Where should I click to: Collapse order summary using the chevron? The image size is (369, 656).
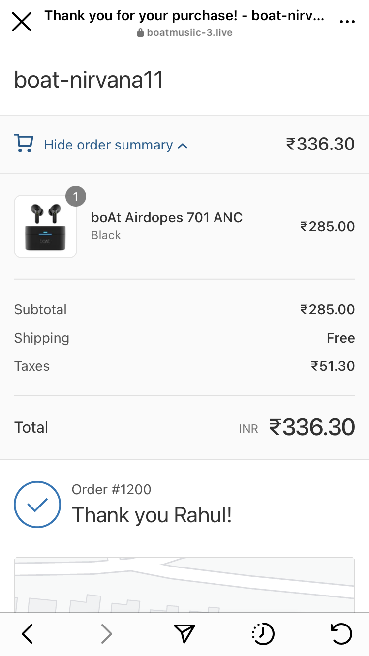(183, 146)
